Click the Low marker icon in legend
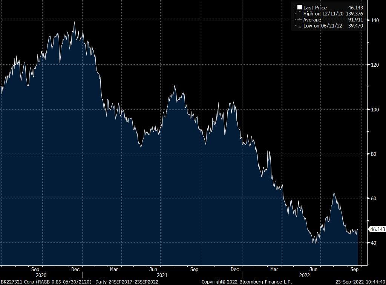This screenshot has height=285, width=386. click(x=300, y=26)
